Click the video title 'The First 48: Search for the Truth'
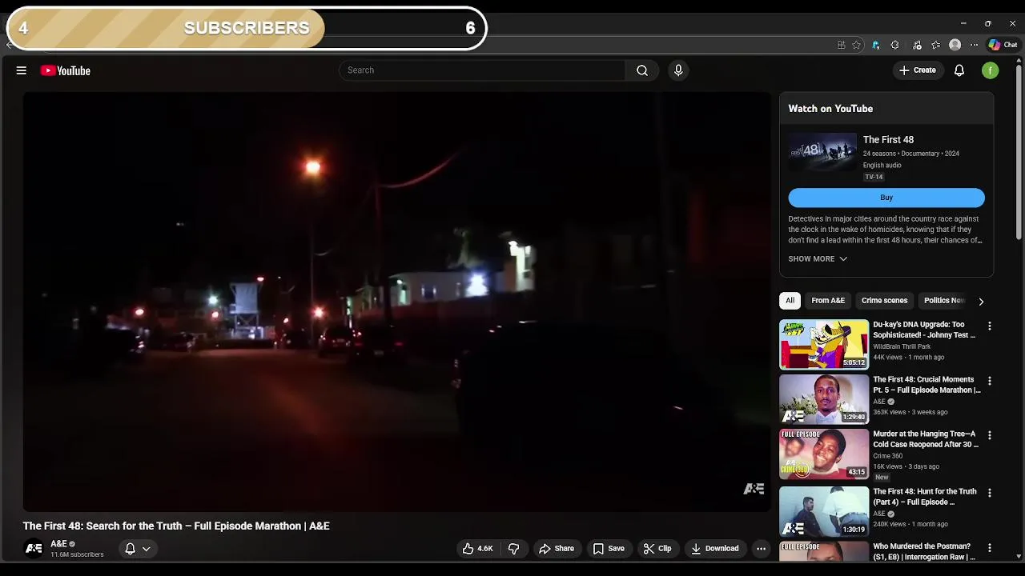The image size is (1025, 576). pos(176,526)
